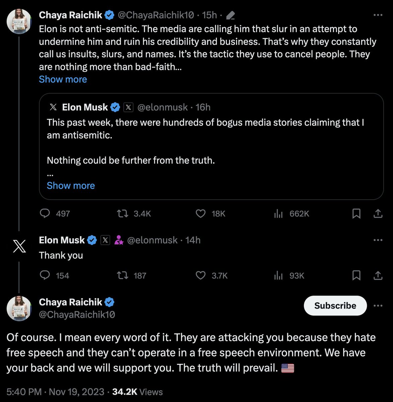The image size is (393, 402).
Task: Share Elon Musk's "Thank you" tweet
Action: point(378,275)
